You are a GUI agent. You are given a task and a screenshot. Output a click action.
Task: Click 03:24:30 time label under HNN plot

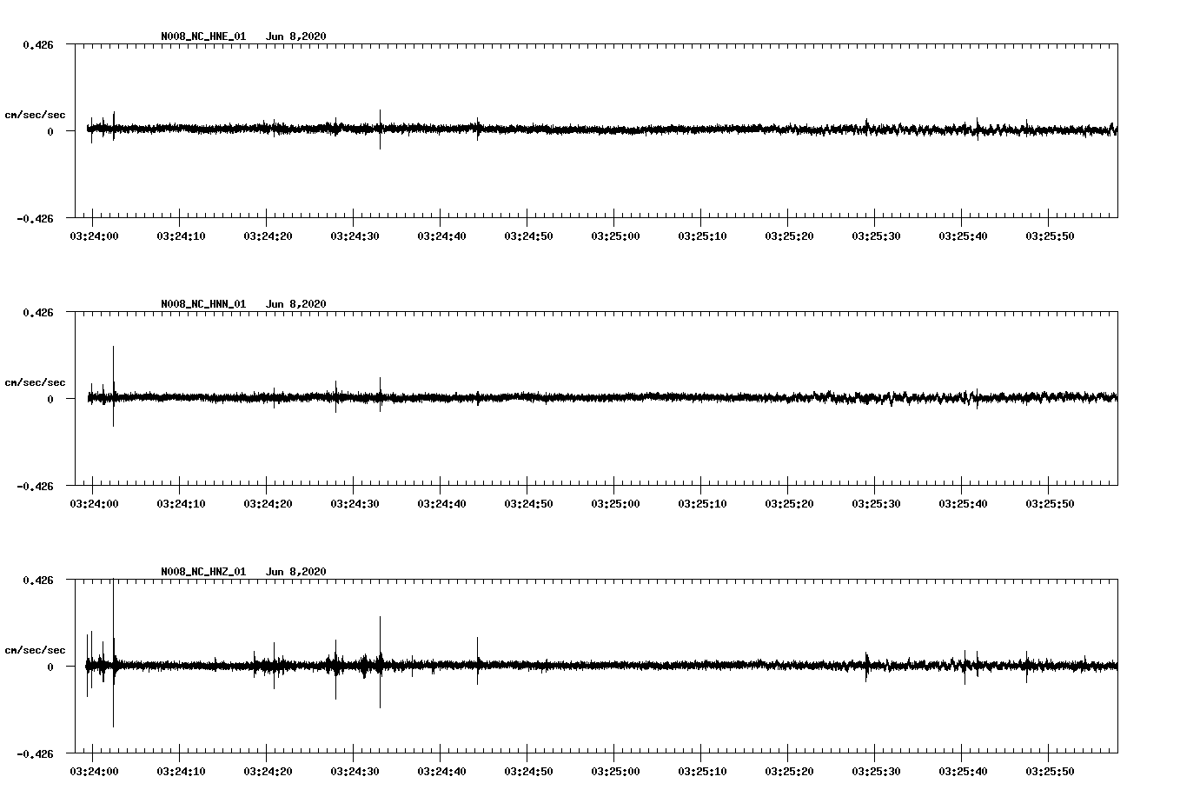click(354, 504)
